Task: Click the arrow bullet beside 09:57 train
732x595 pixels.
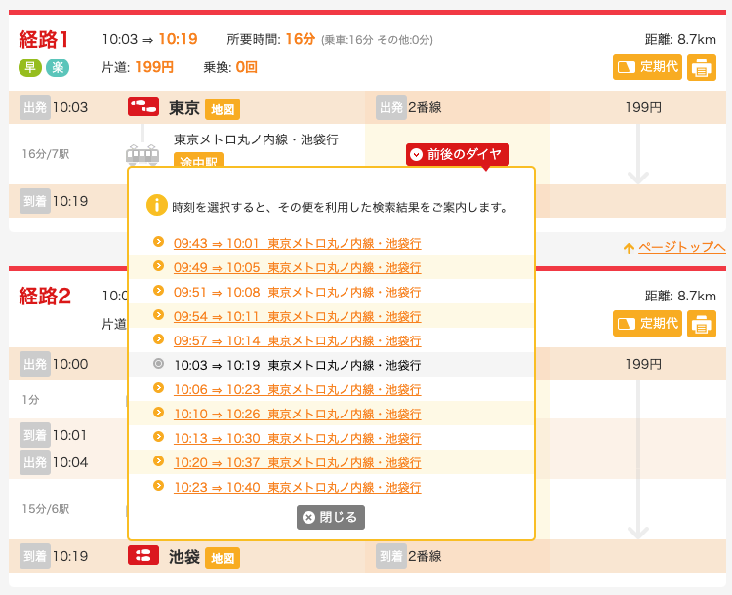Action: click(x=159, y=338)
